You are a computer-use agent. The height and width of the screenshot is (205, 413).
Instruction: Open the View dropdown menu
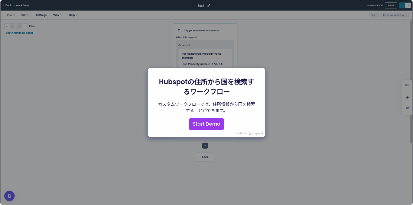point(57,15)
